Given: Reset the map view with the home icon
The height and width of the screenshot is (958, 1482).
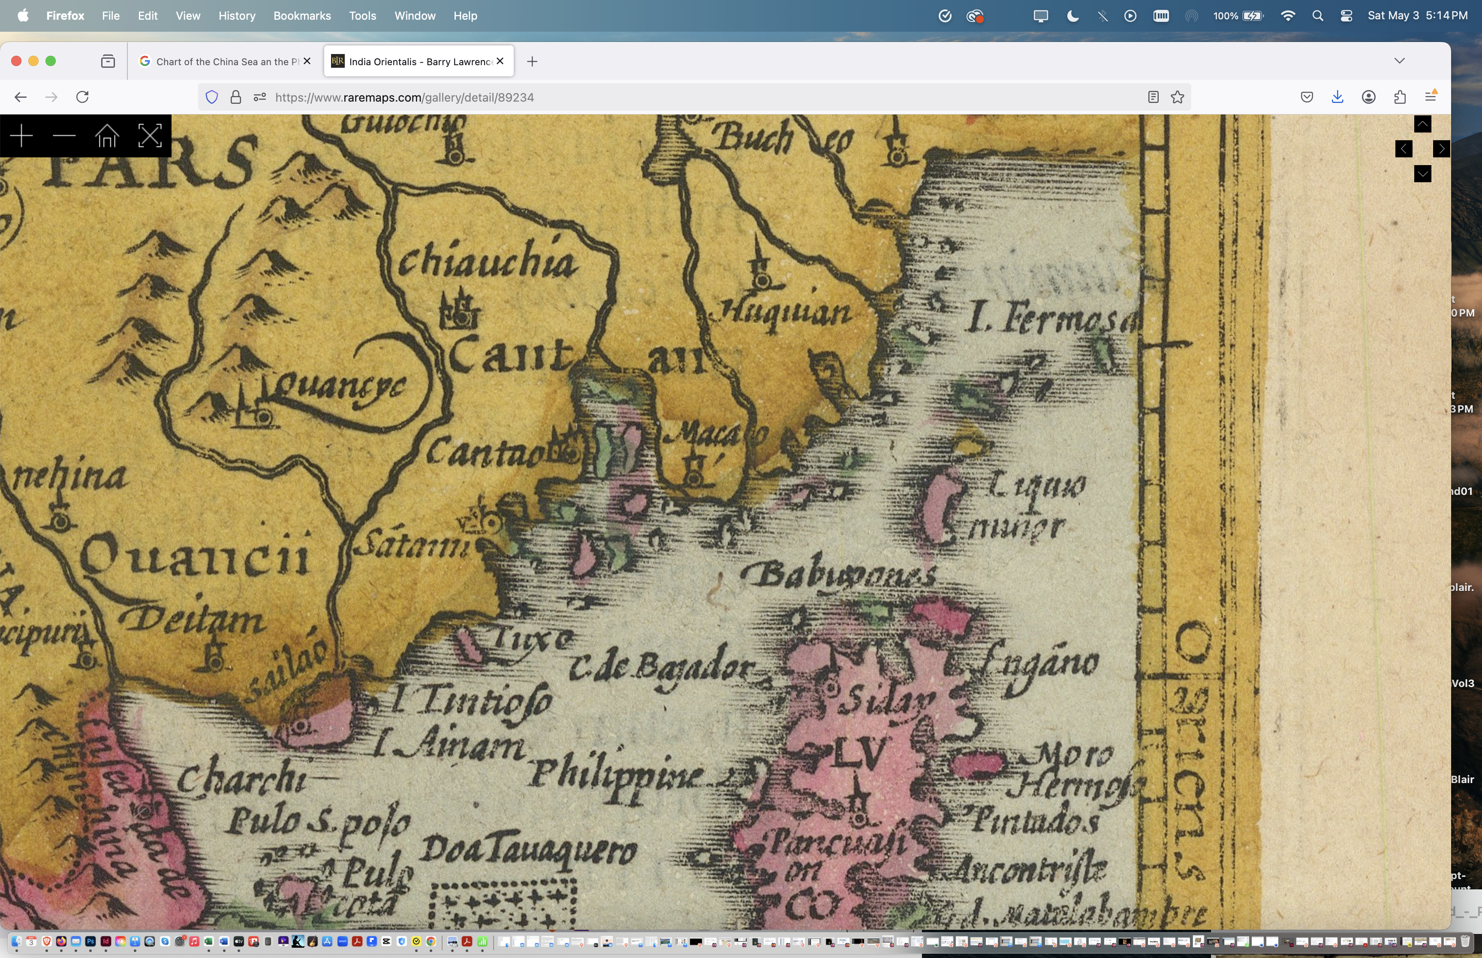Looking at the screenshot, I should click(x=107, y=136).
